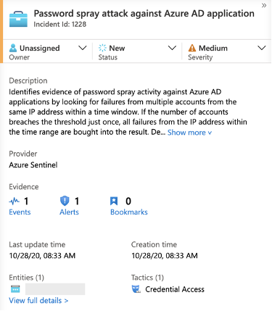This screenshot has height=311, width=272.
Task: Click the Alerts shield icon
Action: pos(65,201)
